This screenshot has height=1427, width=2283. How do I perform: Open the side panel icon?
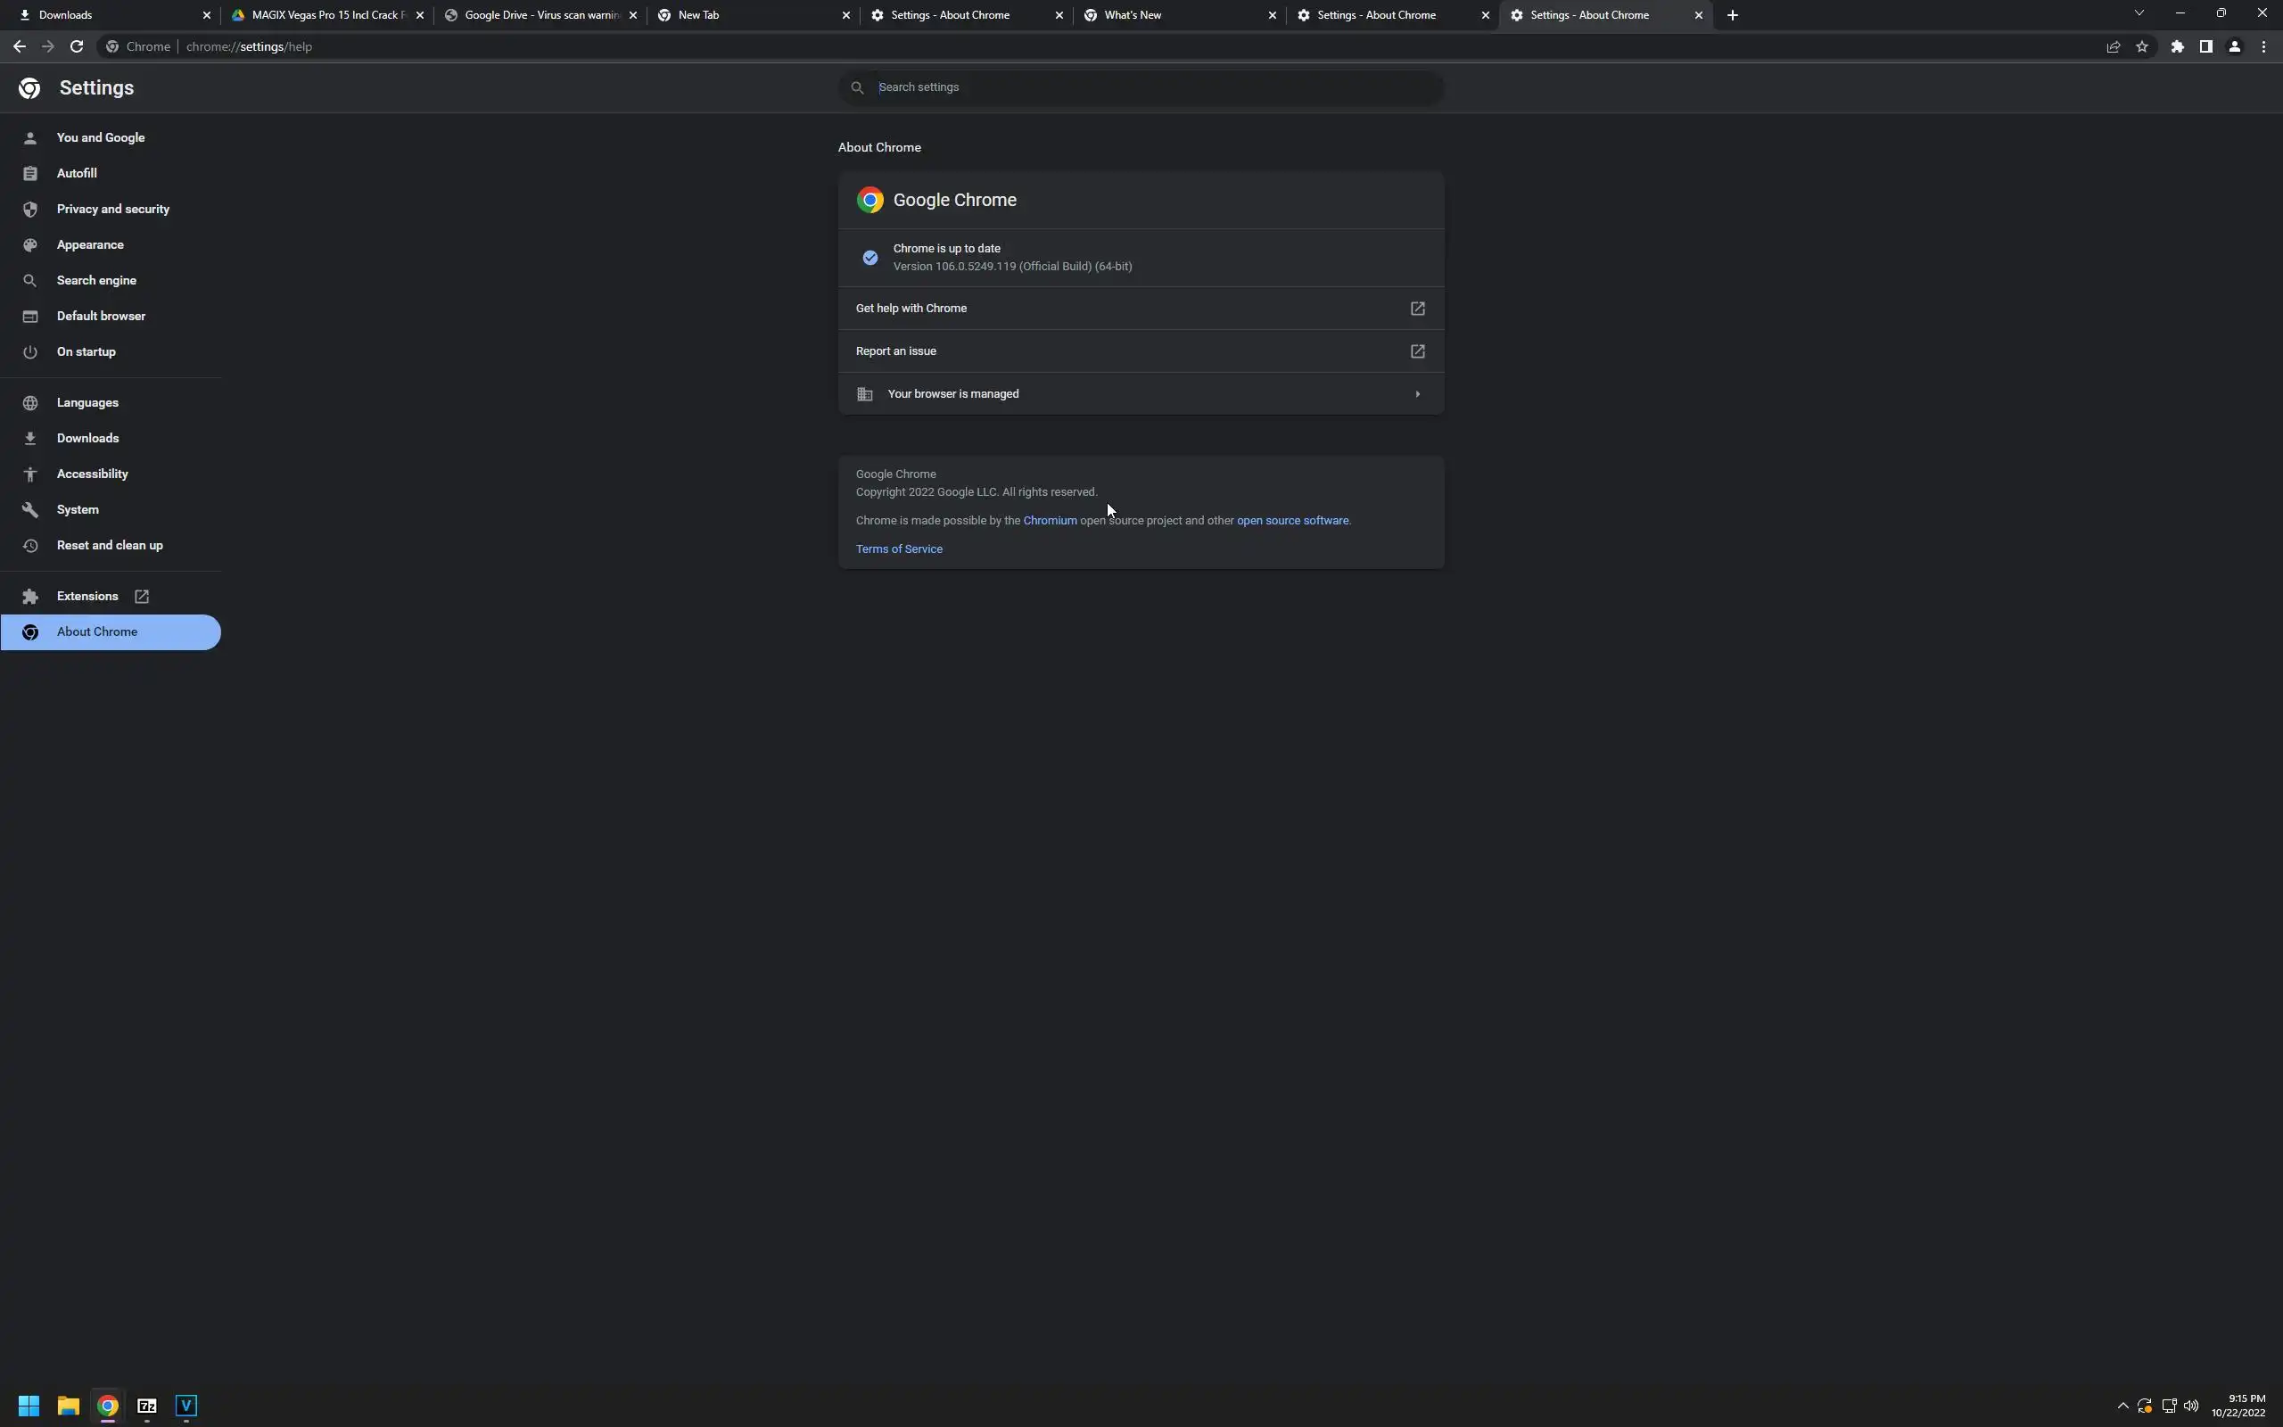[2205, 46]
